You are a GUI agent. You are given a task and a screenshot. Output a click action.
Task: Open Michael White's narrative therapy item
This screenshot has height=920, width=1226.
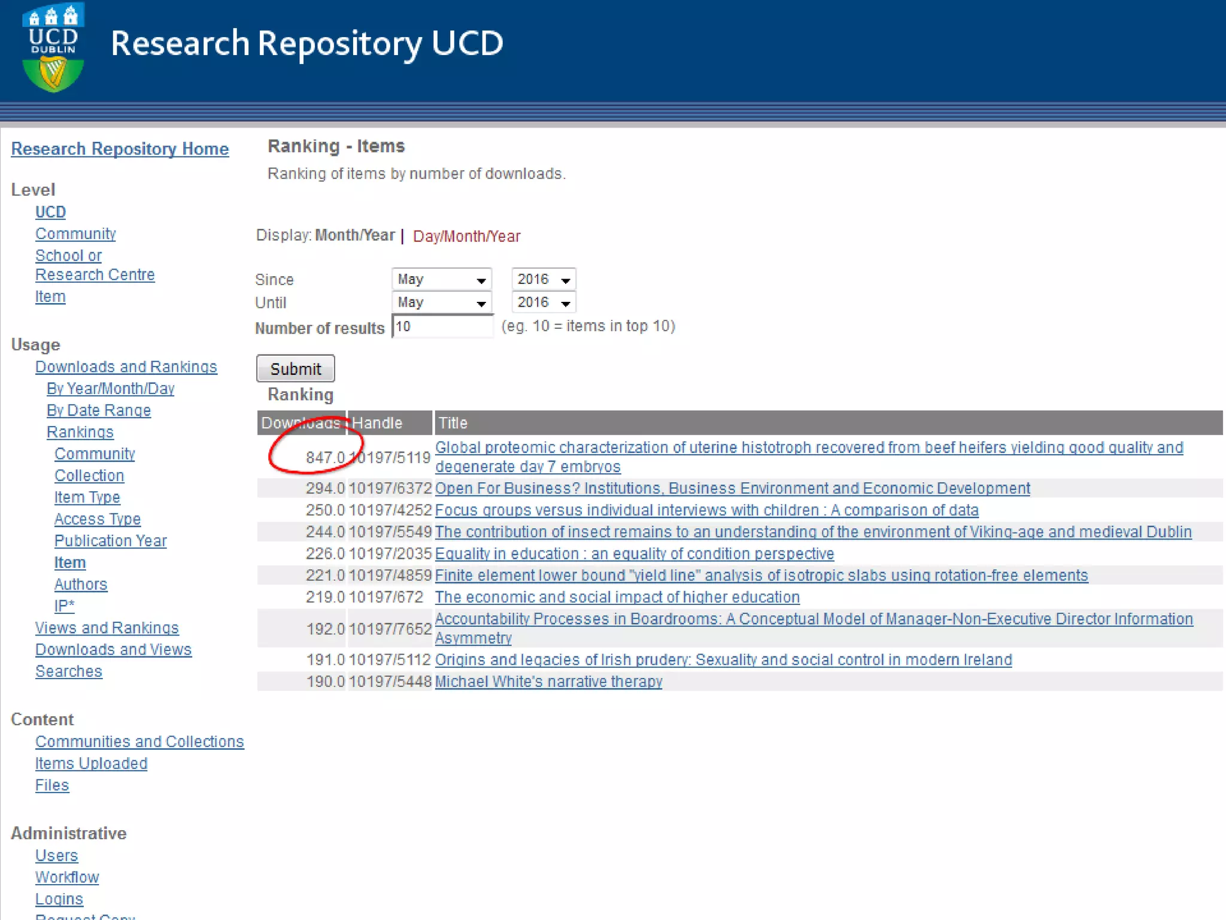[x=548, y=682]
